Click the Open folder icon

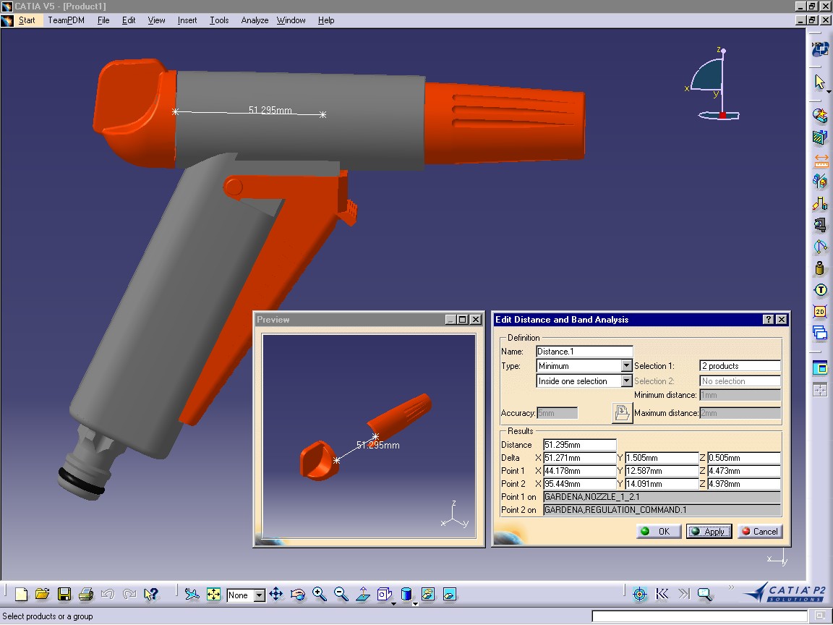pyautogui.click(x=43, y=595)
